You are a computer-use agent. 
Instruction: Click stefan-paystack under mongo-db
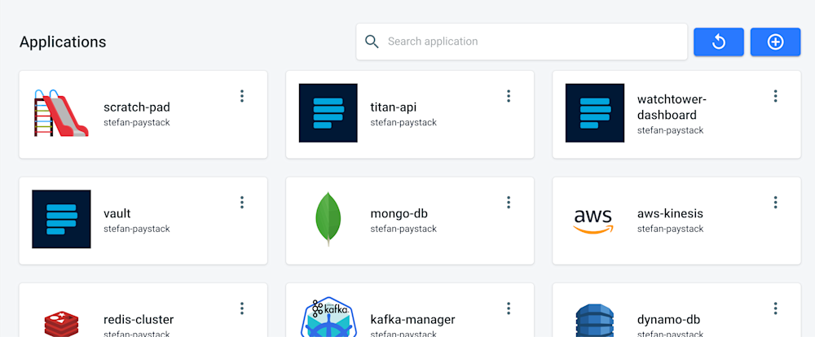(403, 229)
